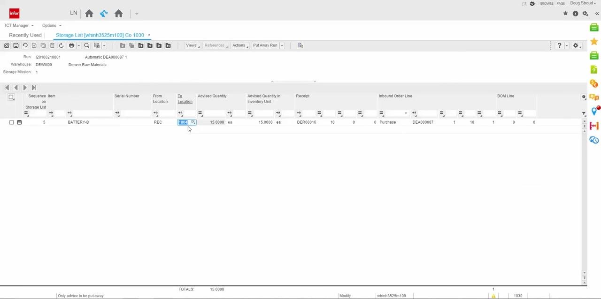The height and width of the screenshot is (299, 601).
Task: Go to last record group icon
Action: 168,45
